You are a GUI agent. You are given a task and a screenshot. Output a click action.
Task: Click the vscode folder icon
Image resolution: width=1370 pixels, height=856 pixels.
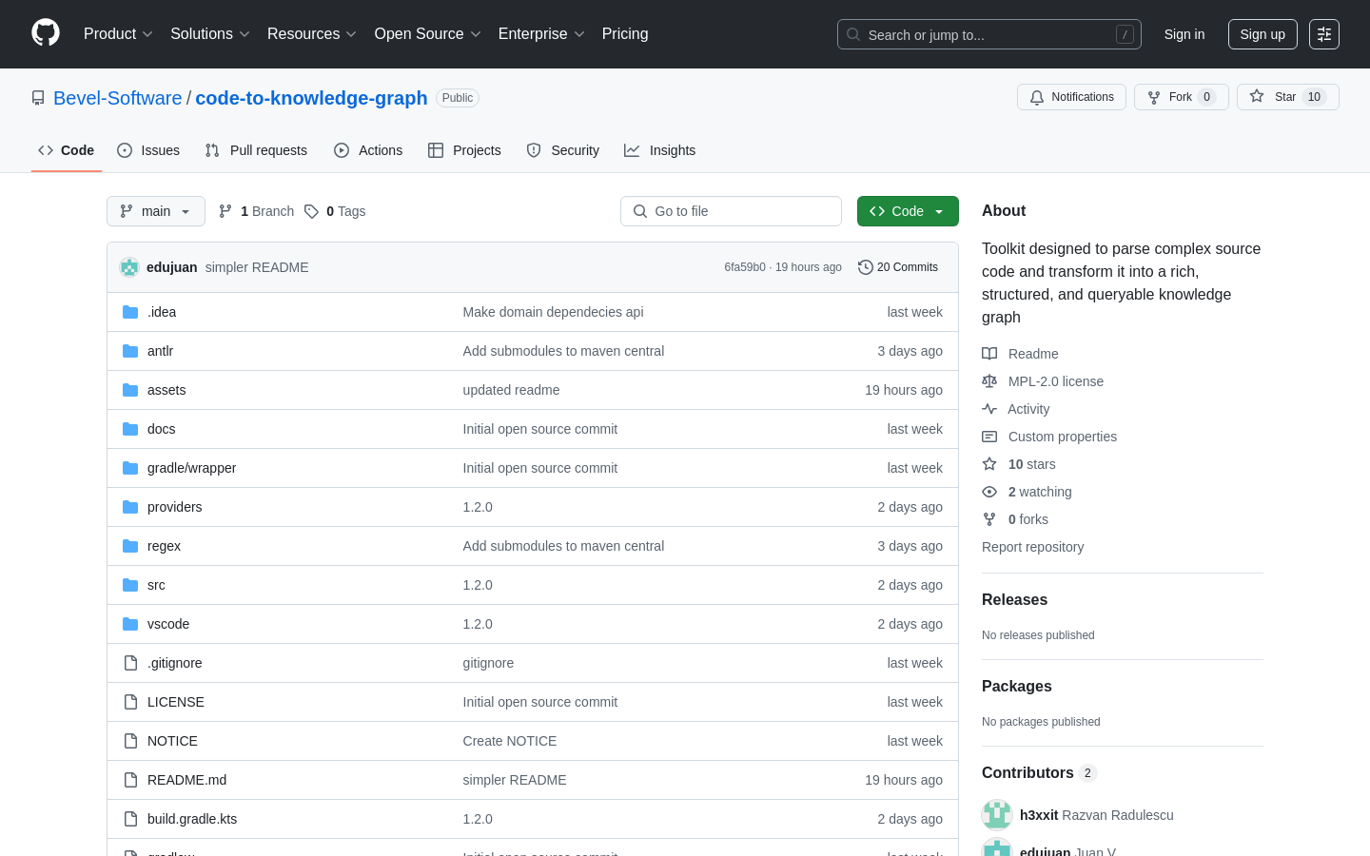tap(130, 624)
